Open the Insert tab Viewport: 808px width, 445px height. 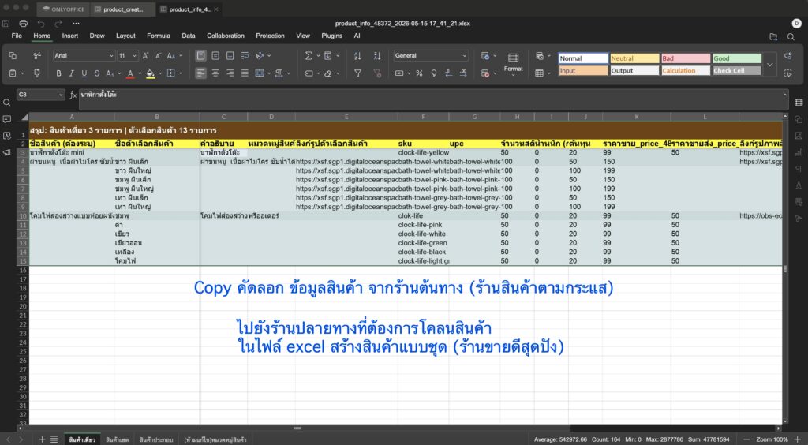point(70,36)
